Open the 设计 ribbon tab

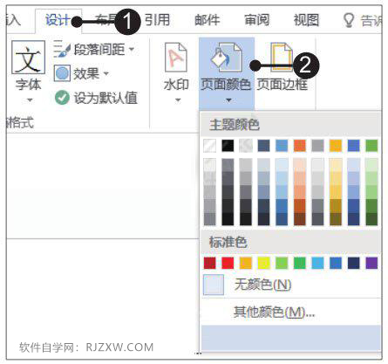click(x=58, y=20)
